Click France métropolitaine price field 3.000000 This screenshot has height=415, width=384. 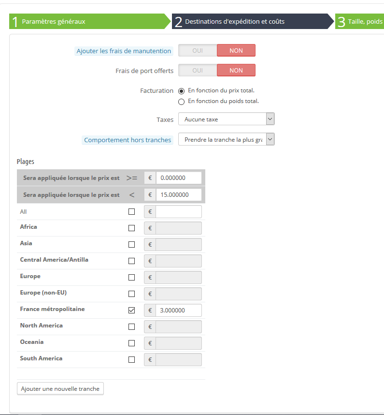[179, 310]
